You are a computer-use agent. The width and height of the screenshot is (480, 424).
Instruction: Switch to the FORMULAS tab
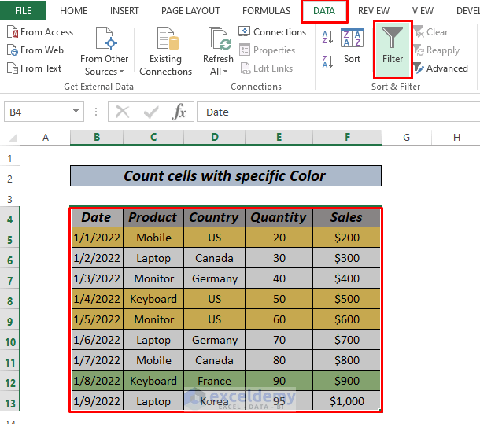266,11
